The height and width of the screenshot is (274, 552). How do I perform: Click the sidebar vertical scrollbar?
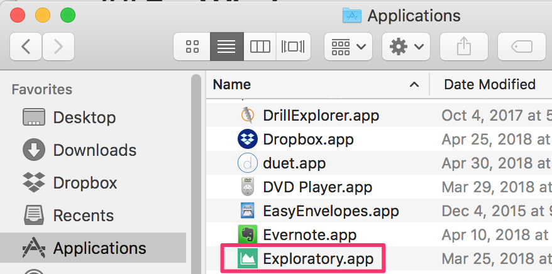(x=196, y=174)
